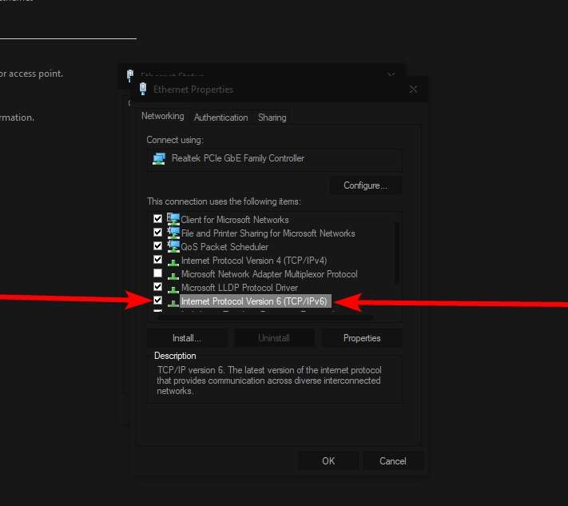
Task: Click the TCP/IP version 6 description text
Action: (x=268, y=380)
